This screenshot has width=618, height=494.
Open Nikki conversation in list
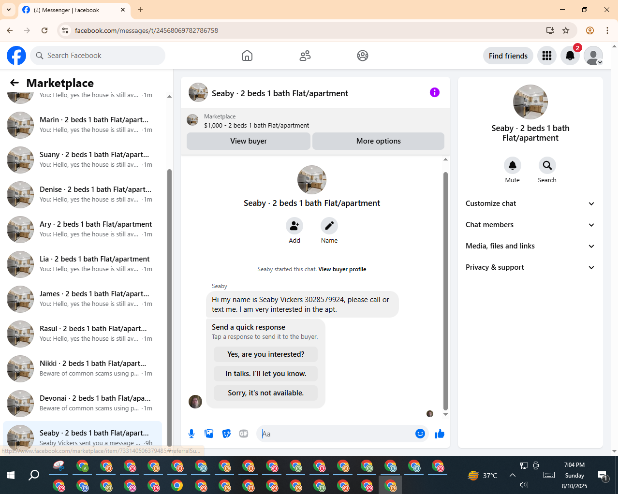[82, 368]
